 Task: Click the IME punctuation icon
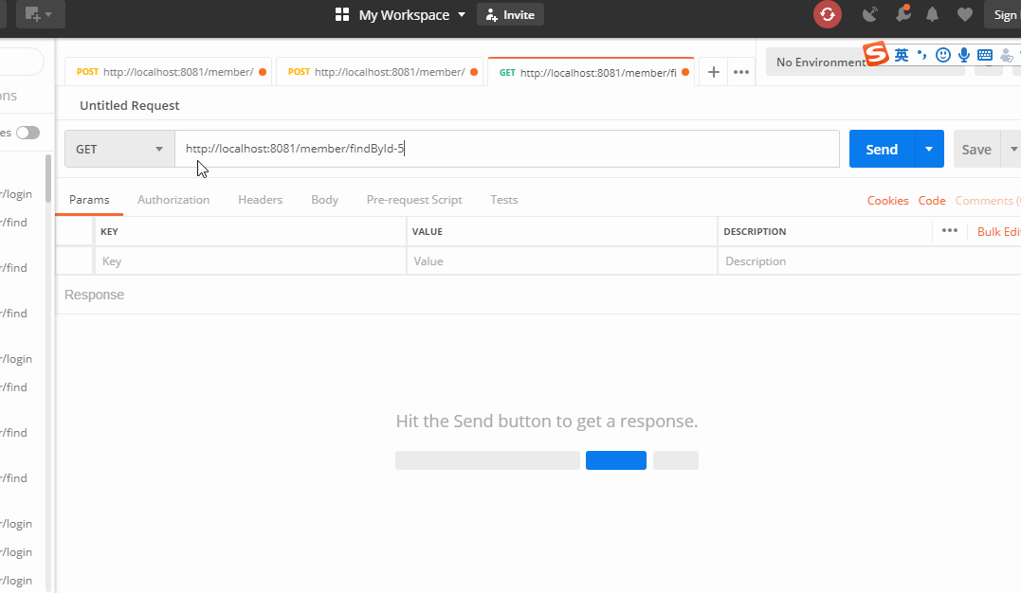click(x=922, y=55)
